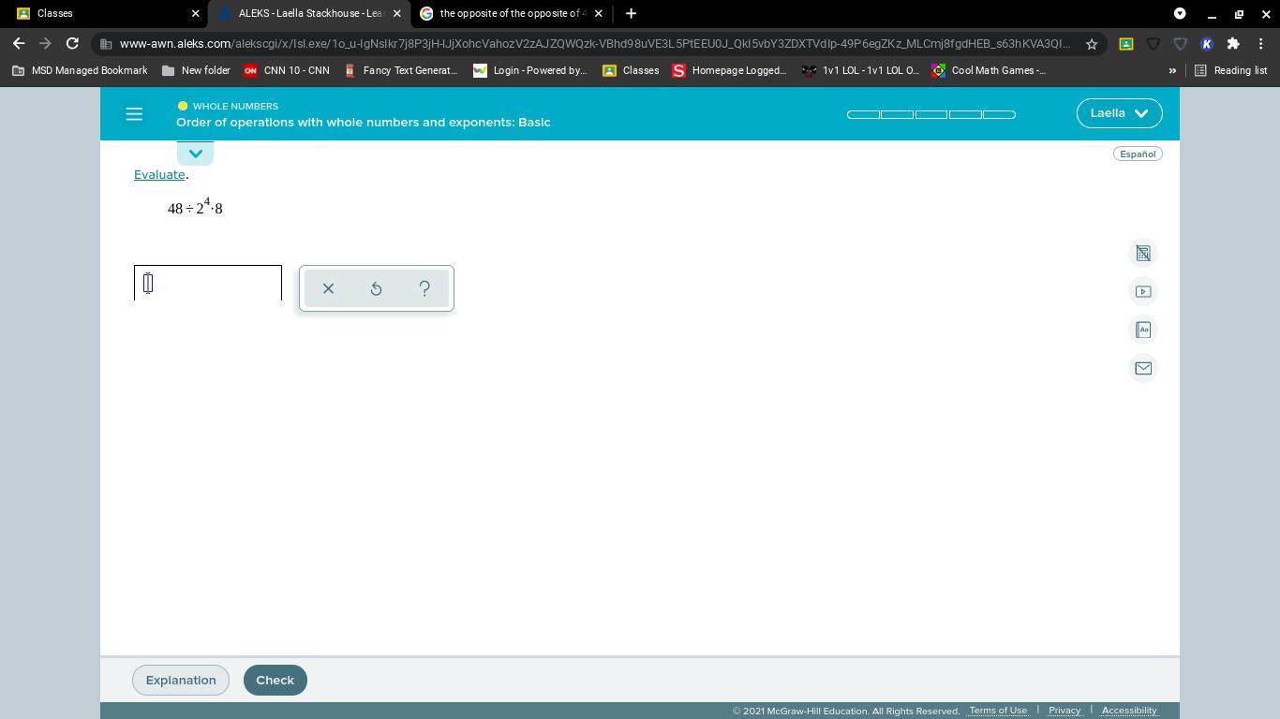Open the video help icon
Viewport: 1280px width, 719px height.
coord(1143,291)
